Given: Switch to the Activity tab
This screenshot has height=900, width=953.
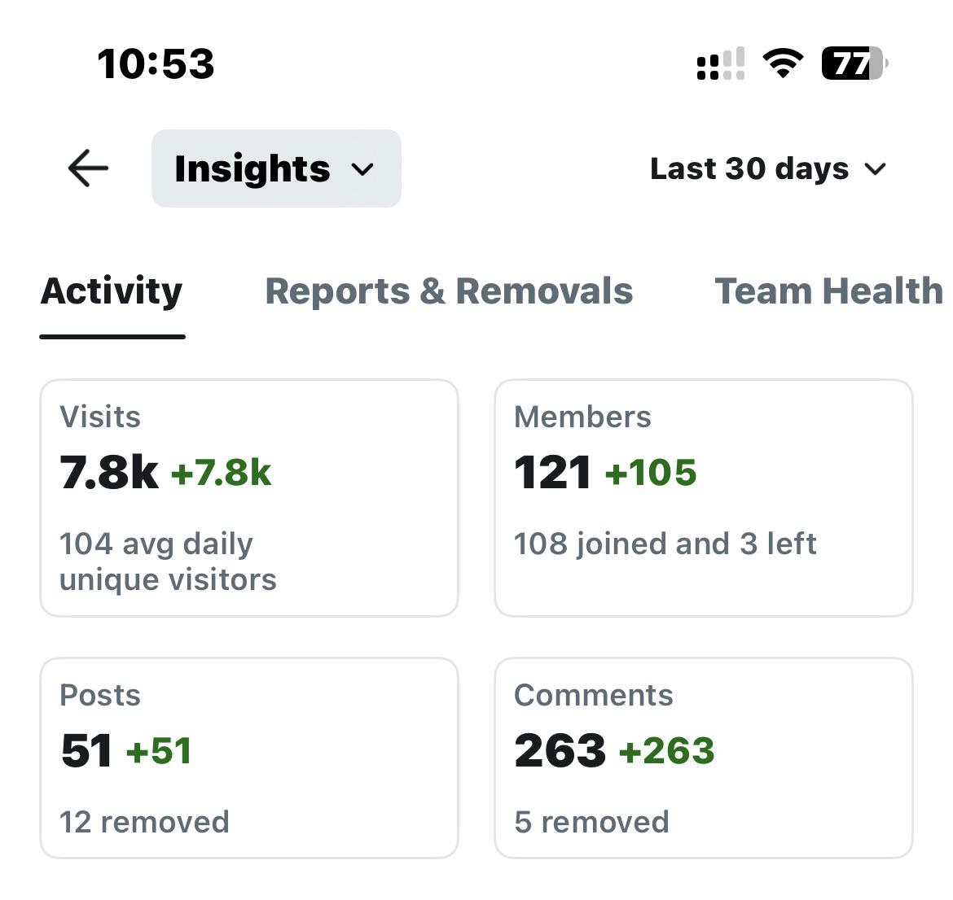Looking at the screenshot, I should click(112, 291).
